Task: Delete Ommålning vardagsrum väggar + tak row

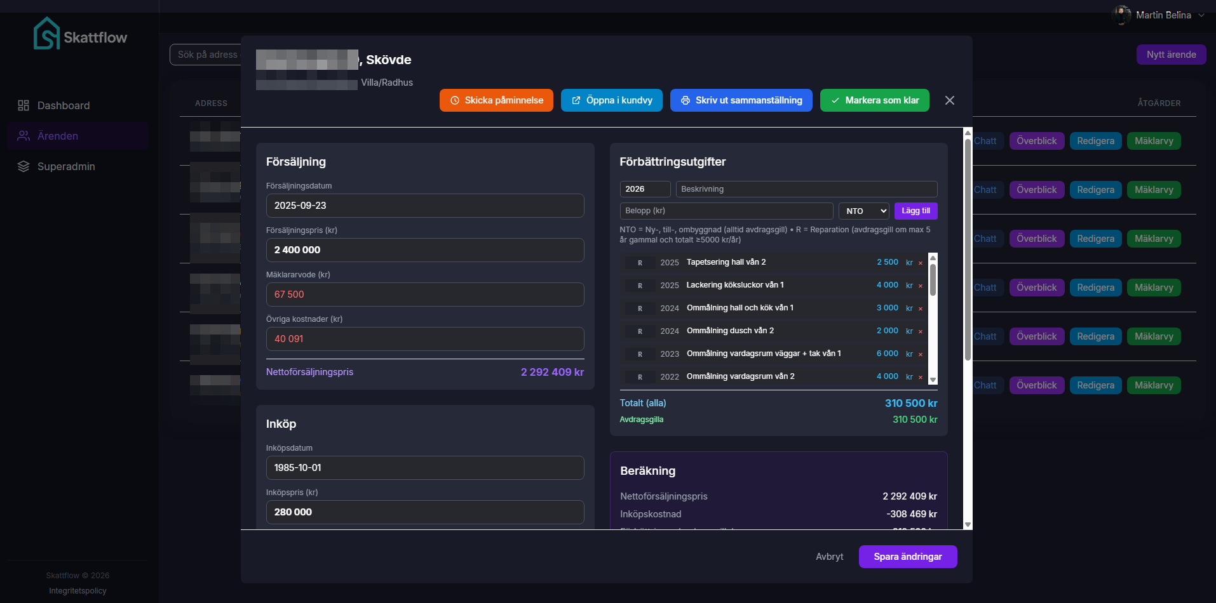Action: [921, 354]
